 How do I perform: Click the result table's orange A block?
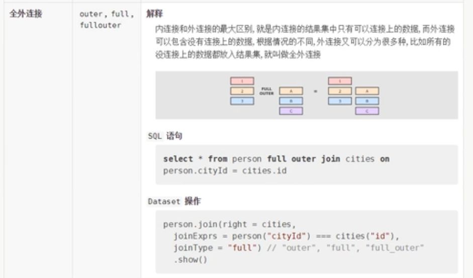click(366, 91)
